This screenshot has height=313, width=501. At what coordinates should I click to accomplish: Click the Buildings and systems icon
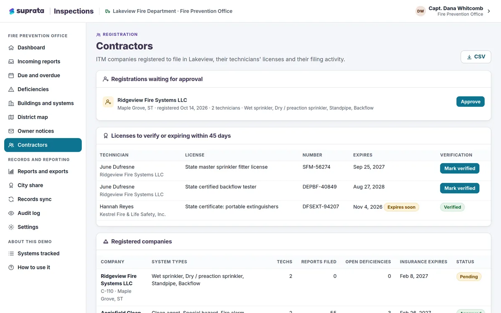[11, 103]
